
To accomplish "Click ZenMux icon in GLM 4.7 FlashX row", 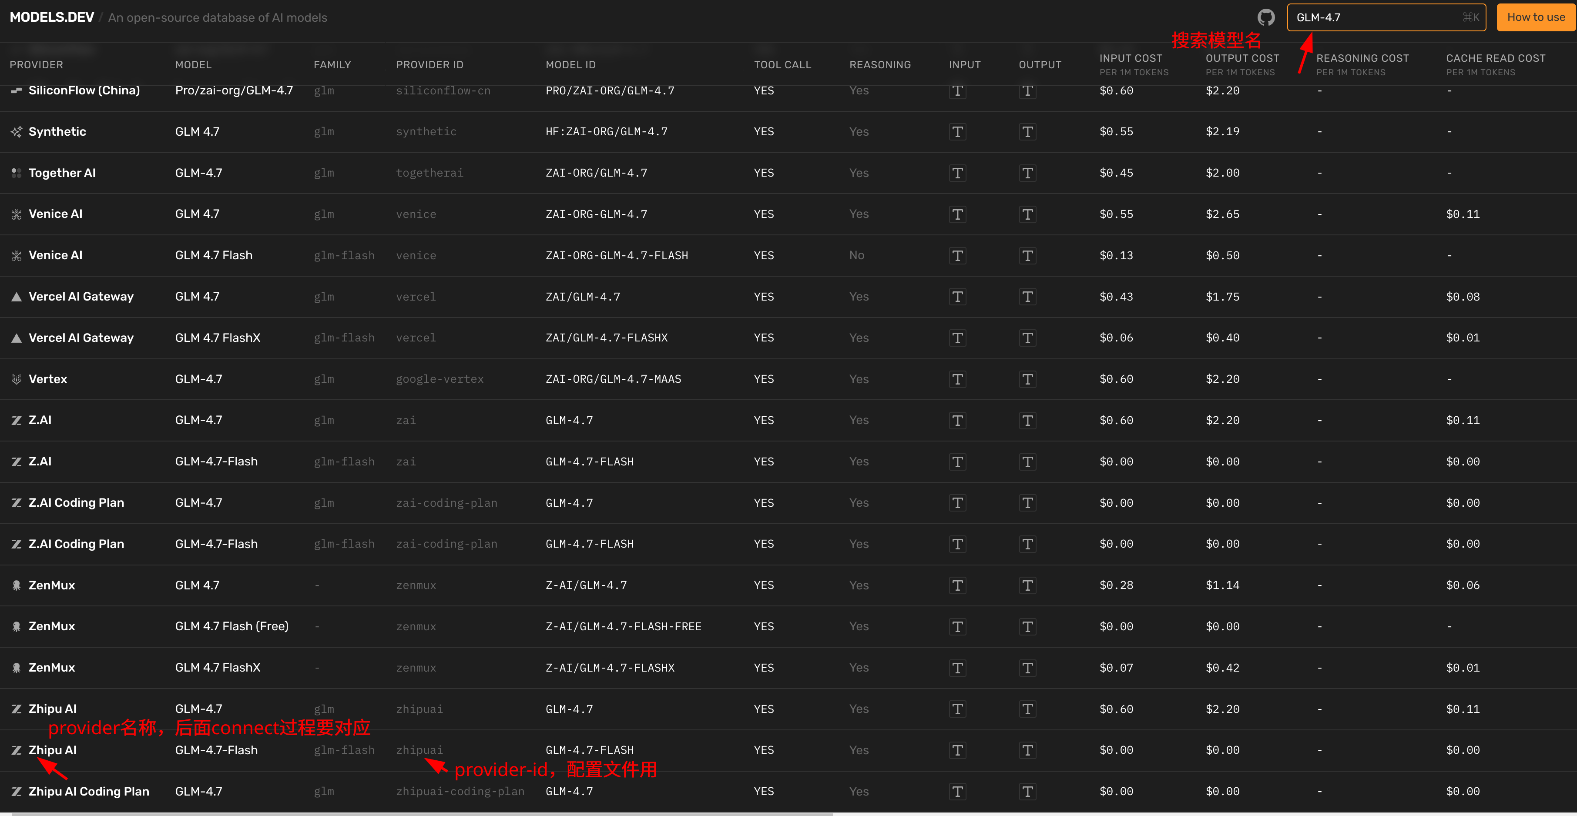I will [17, 668].
